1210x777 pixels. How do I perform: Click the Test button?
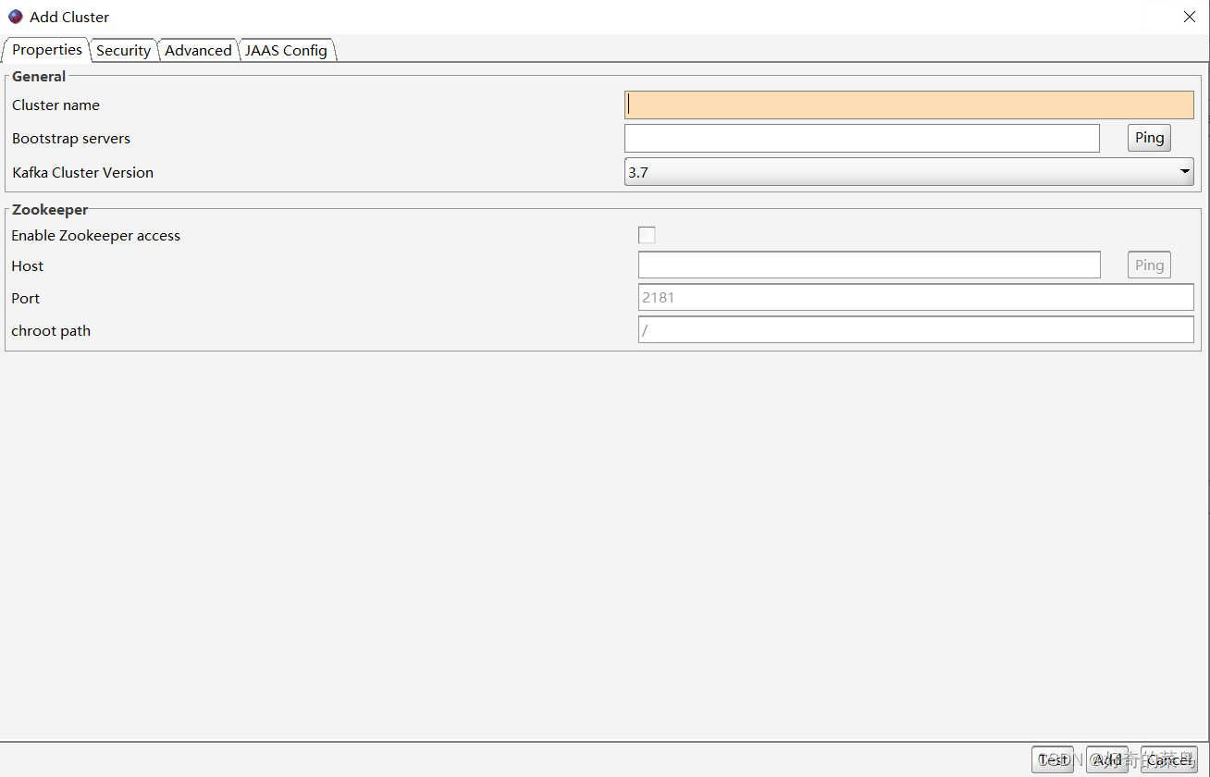1053,759
